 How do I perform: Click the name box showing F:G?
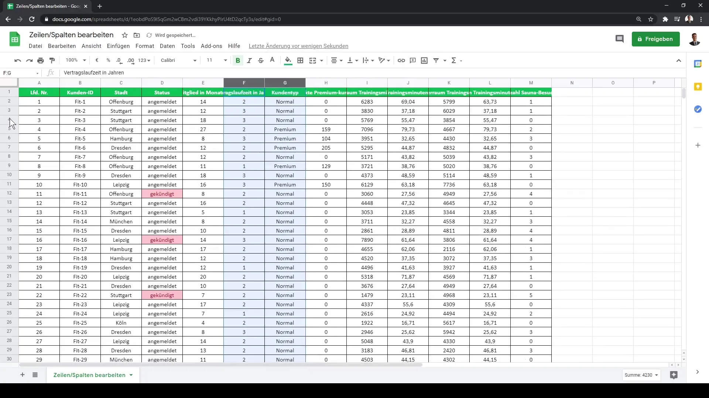point(21,73)
